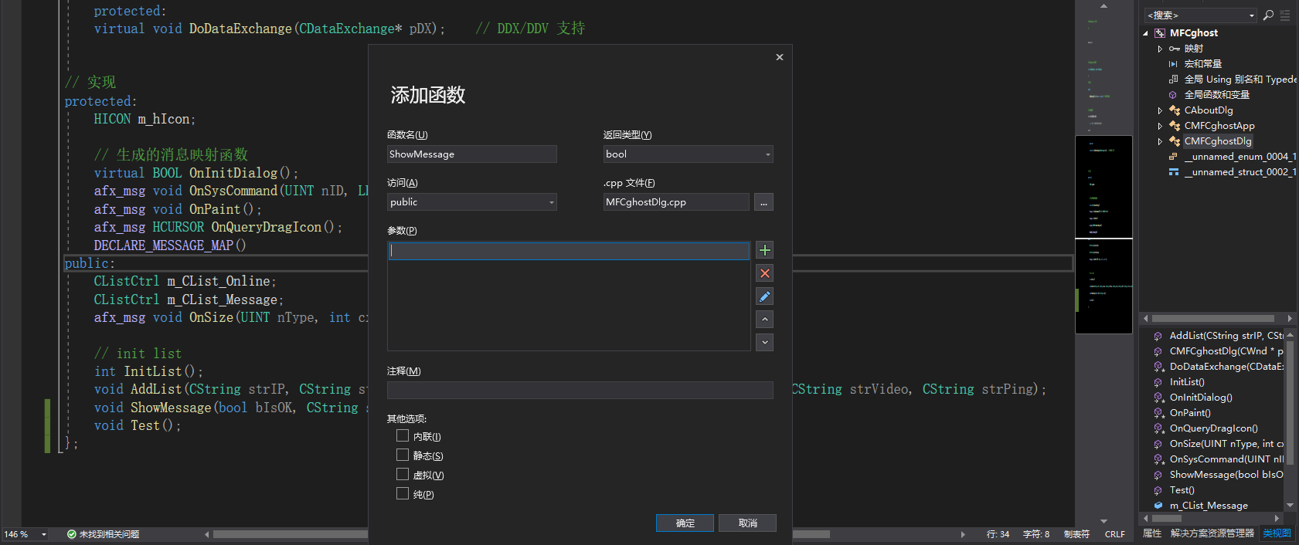Enable the 纯(P) checkbox
Image resolution: width=1299 pixels, height=545 pixels.
pyautogui.click(x=403, y=493)
